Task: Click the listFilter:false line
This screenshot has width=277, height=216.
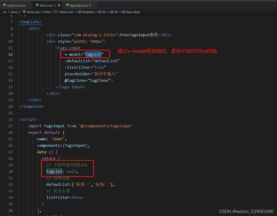Action: coord(65,198)
